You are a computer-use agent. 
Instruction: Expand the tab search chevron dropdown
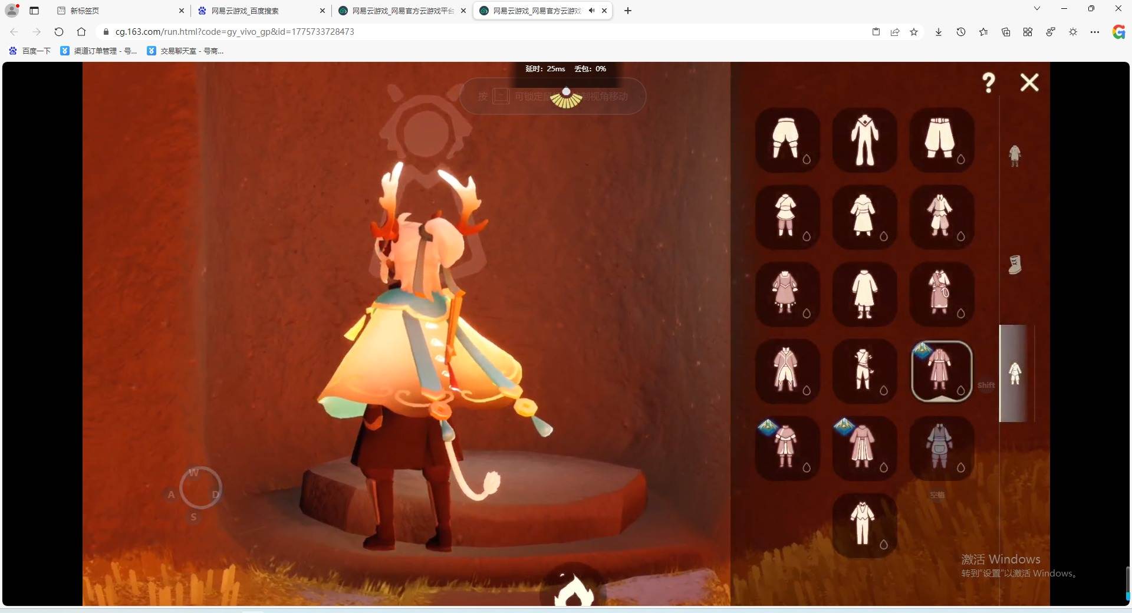pyautogui.click(x=1036, y=9)
